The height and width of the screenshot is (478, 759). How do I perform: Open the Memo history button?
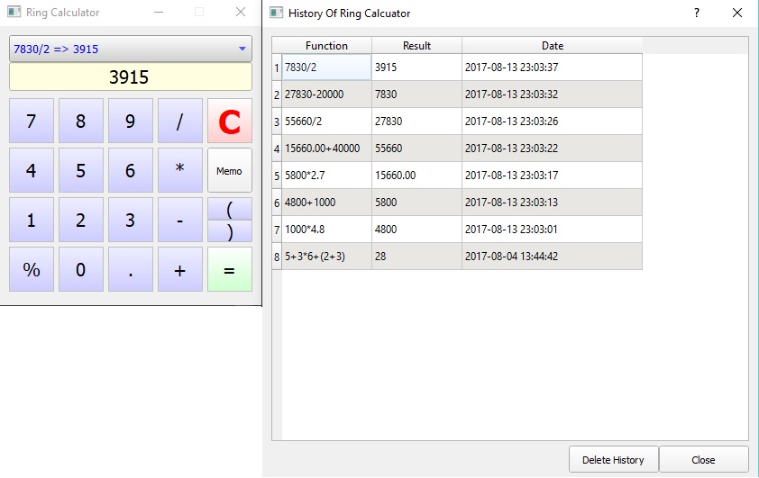(x=229, y=170)
